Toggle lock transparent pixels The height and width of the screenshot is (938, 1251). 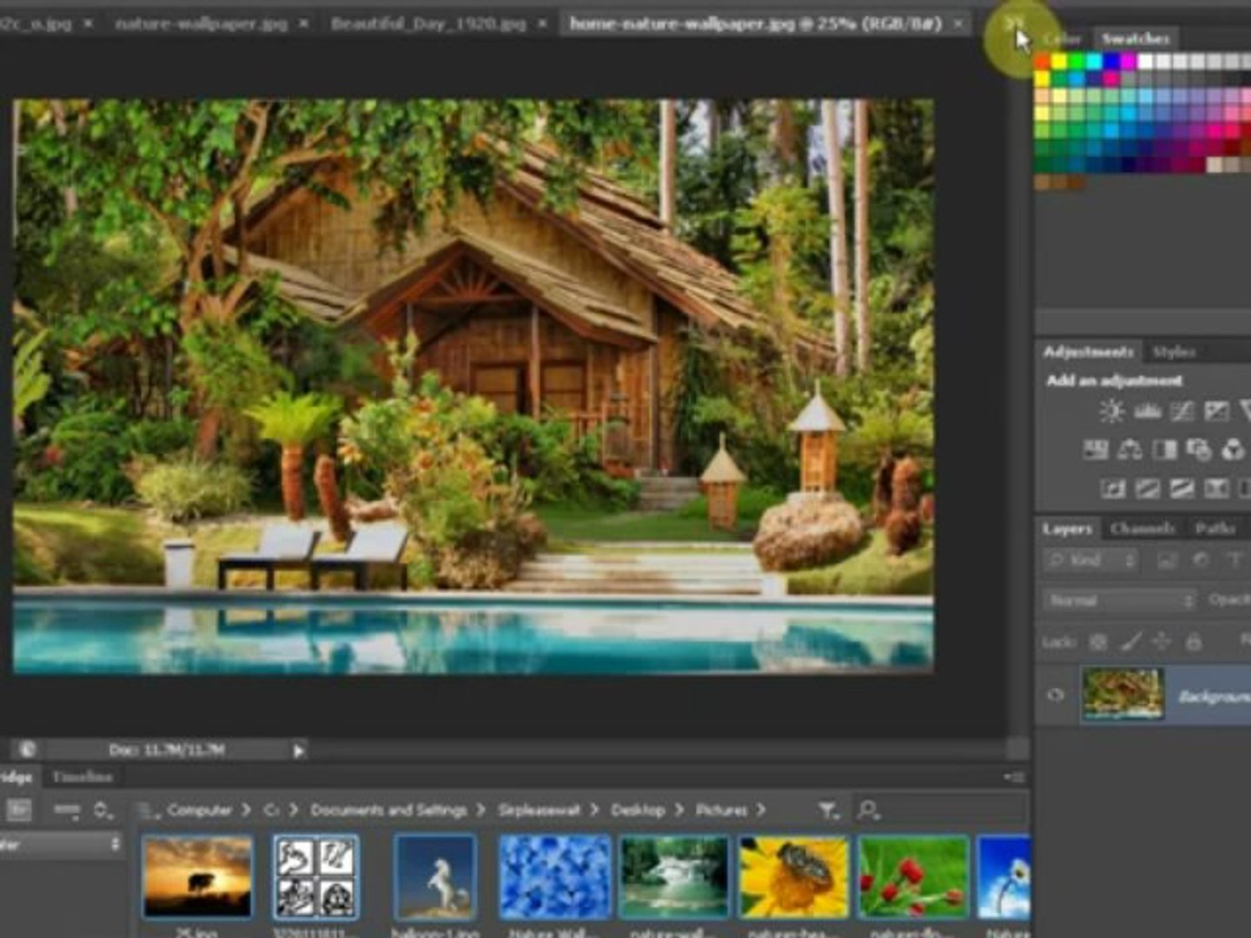point(1099,642)
